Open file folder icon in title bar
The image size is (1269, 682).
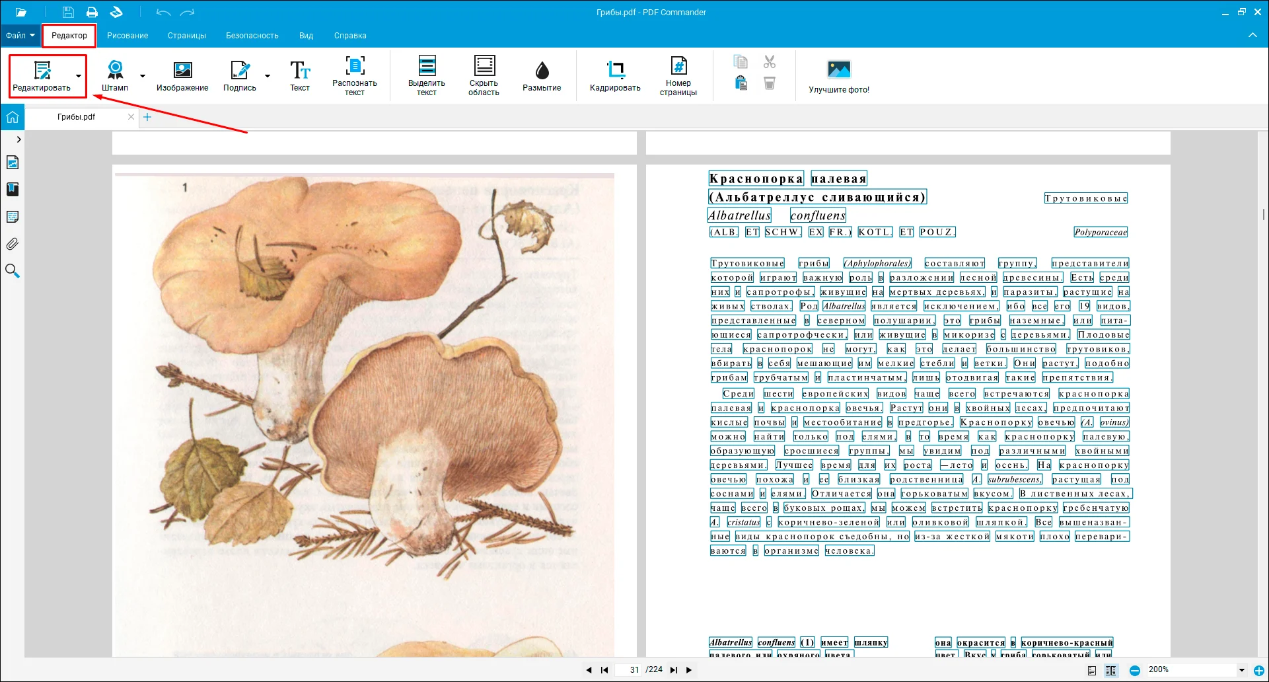[x=21, y=12]
